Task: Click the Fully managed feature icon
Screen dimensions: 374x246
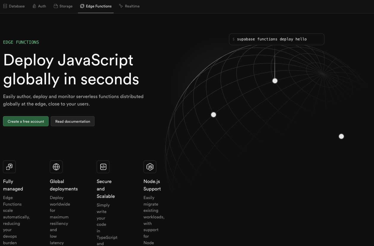Action: (9, 167)
